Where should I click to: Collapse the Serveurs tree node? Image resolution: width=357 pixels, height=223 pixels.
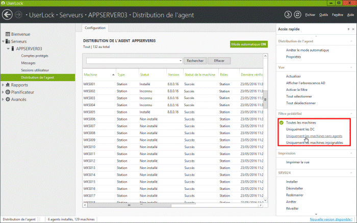click(x=3, y=41)
